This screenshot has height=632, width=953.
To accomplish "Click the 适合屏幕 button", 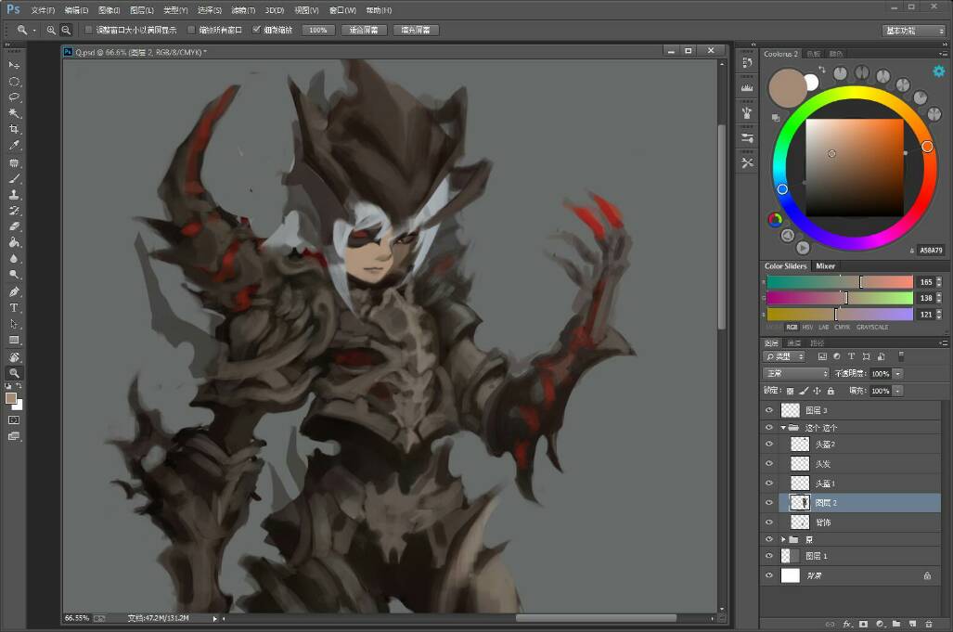I will (364, 30).
